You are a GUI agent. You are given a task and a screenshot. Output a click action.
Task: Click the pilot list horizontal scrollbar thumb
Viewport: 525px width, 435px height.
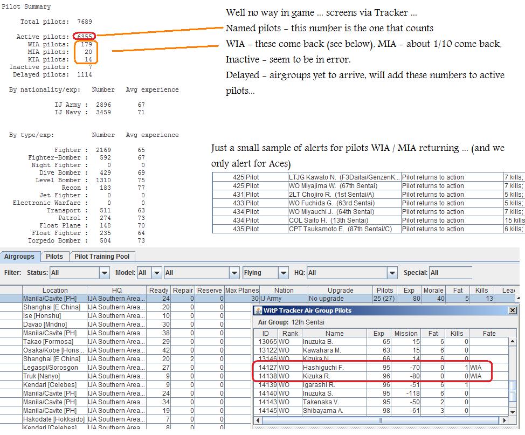coord(380,420)
